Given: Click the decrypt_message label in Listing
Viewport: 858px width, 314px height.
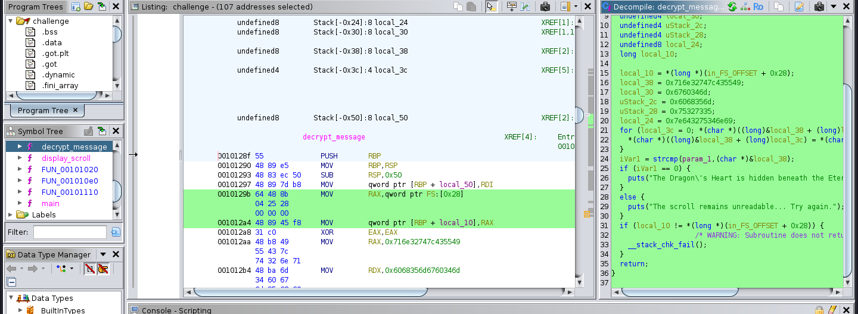Looking at the screenshot, I should click(334, 136).
